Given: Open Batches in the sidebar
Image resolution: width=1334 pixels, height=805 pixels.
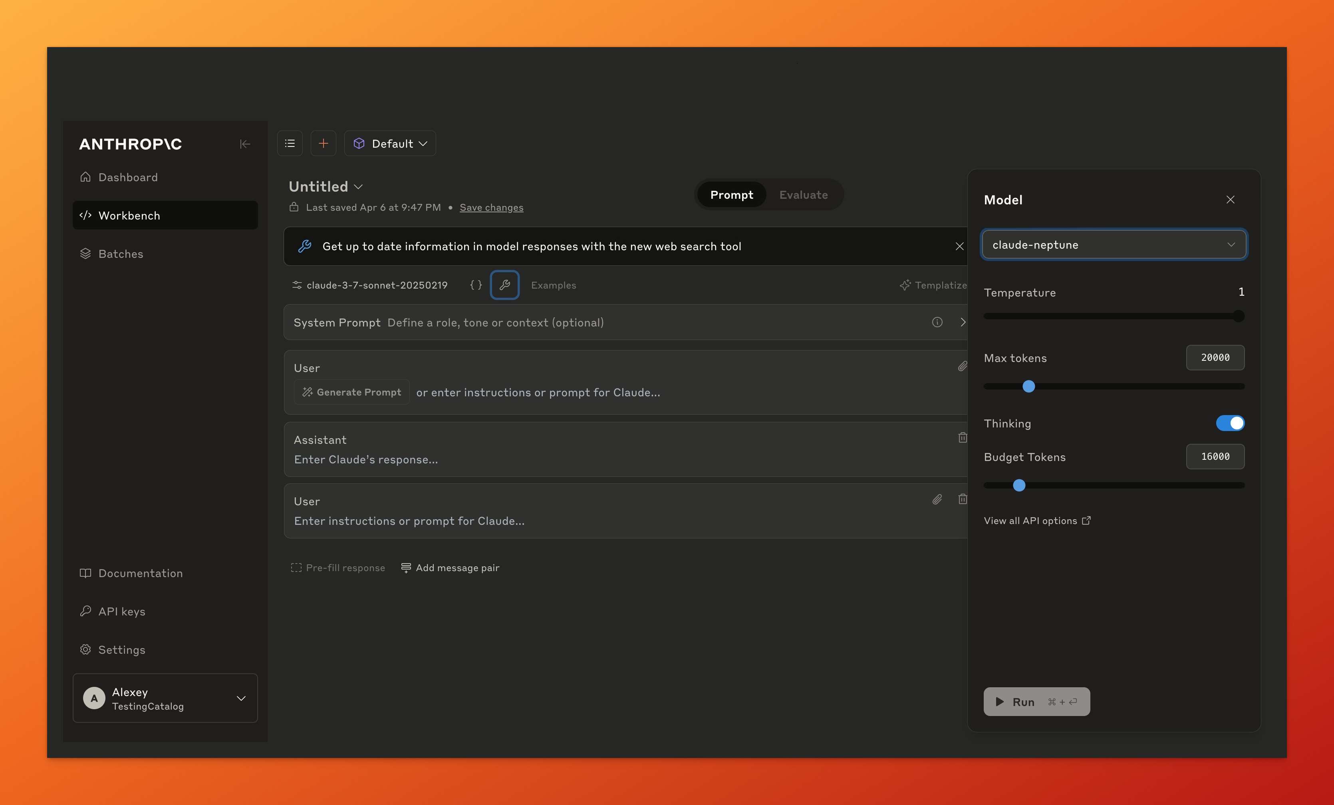Looking at the screenshot, I should [121, 254].
